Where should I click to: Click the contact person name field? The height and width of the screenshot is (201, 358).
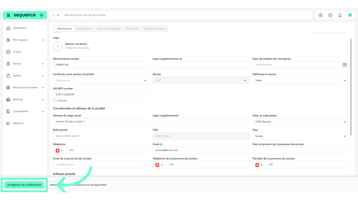point(301,151)
